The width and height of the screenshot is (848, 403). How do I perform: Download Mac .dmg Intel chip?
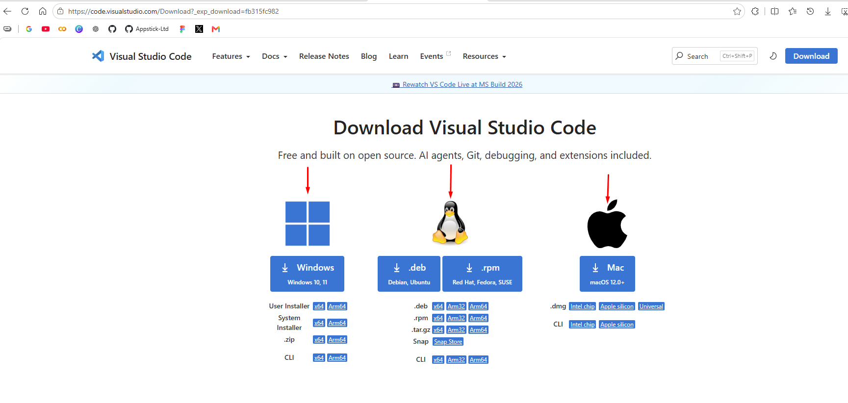(x=582, y=306)
